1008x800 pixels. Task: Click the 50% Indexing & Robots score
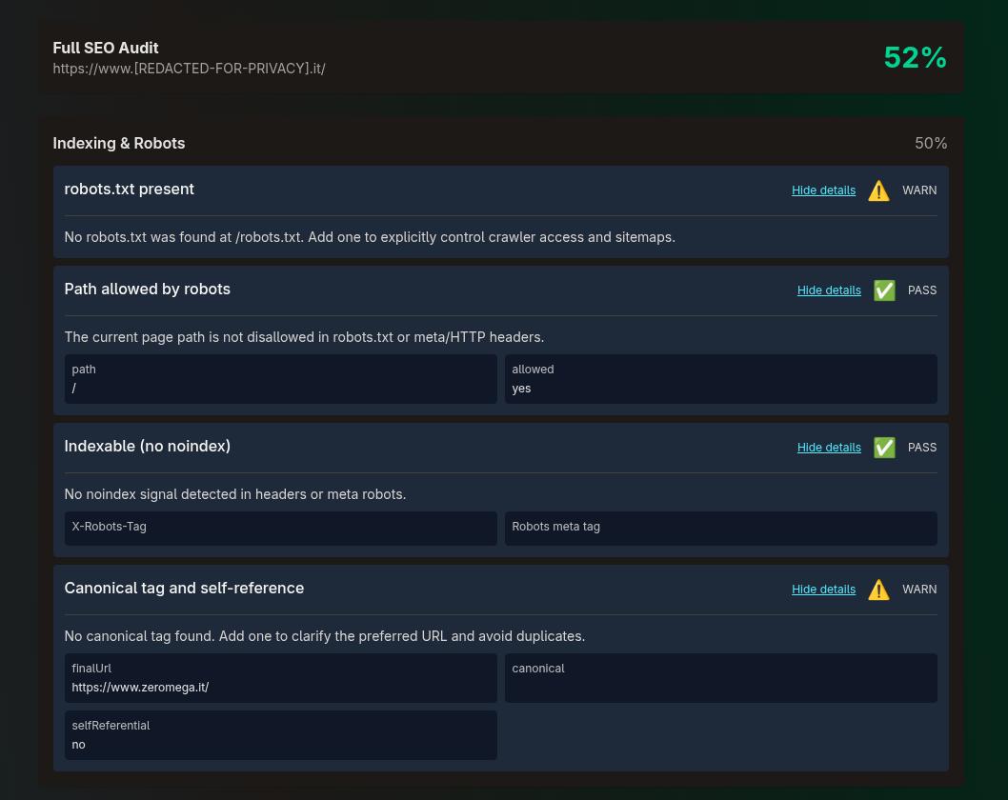click(931, 143)
